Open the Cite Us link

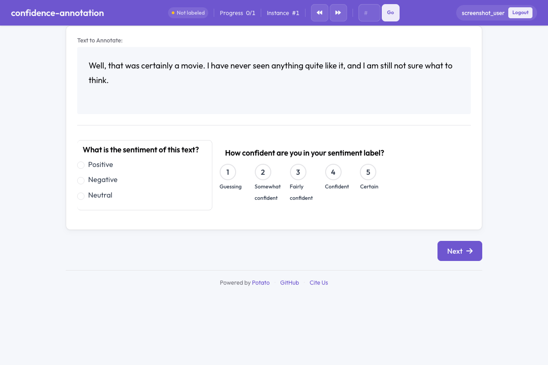pyautogui.click(x=319, y=283)
